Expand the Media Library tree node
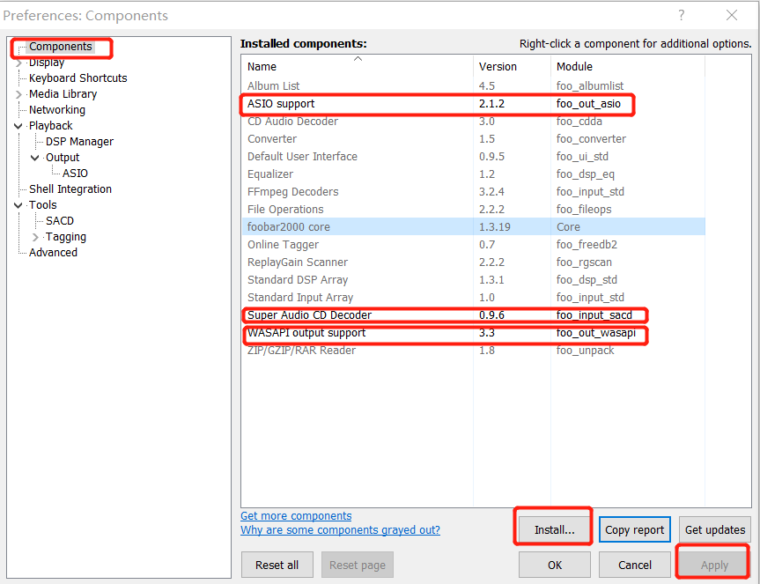 click(x=19, y=94)
